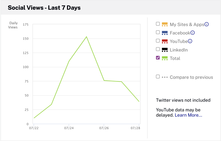Click the orange My Sites & Apps swatch
221x141 pixels.
click(x=165, y=24)
